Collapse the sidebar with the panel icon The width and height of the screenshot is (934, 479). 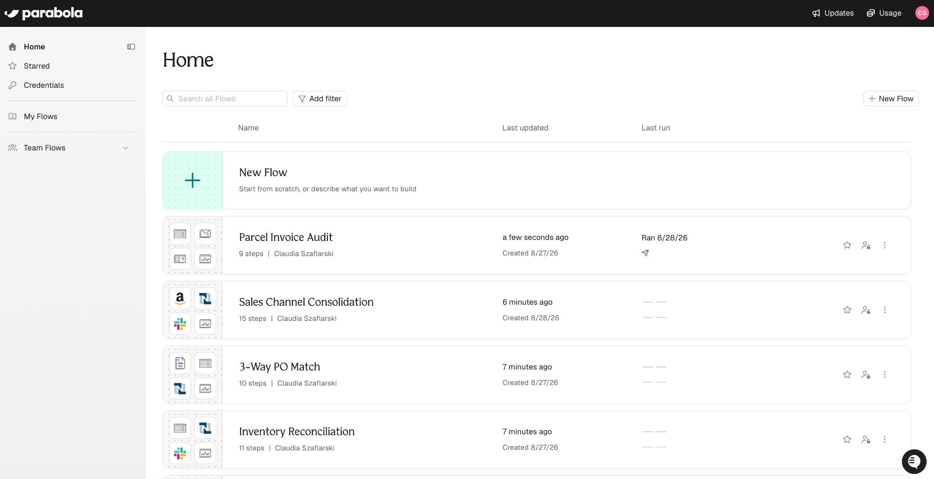pyautogui.click(x=131, y=47)
